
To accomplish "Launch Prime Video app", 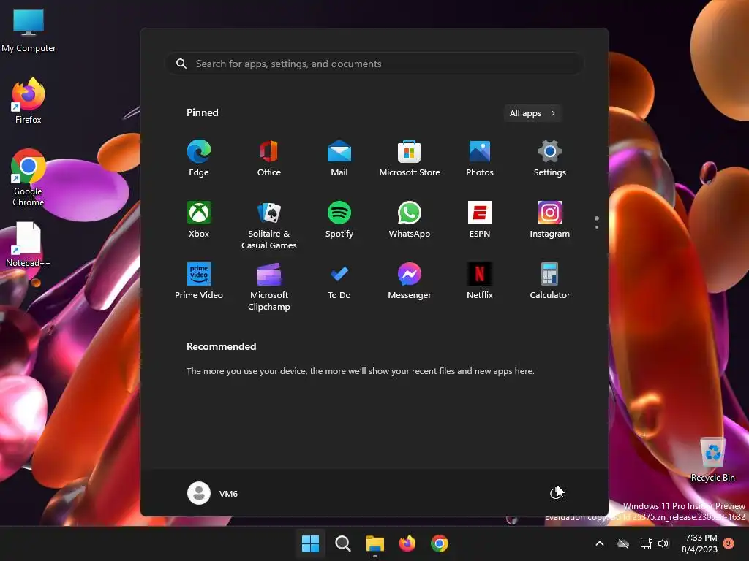I will [x=199, y=280].
